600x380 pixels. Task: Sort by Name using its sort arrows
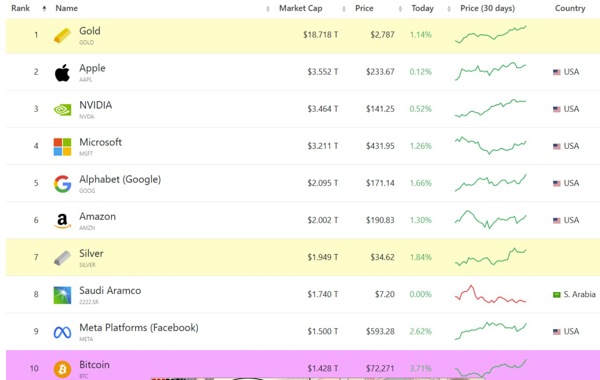(268, 8)
